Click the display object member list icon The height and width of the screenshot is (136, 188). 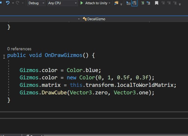pyautogui.click(x=128, y=3)
